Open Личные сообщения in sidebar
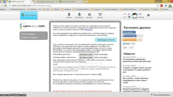The image size is (173, 97). click(x=28, y=34)
